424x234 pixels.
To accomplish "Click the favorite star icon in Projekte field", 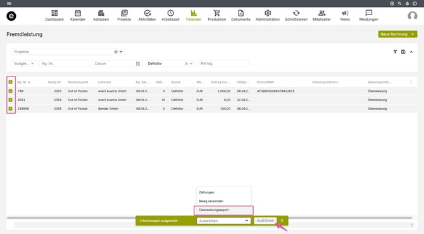I will [116, 52].
